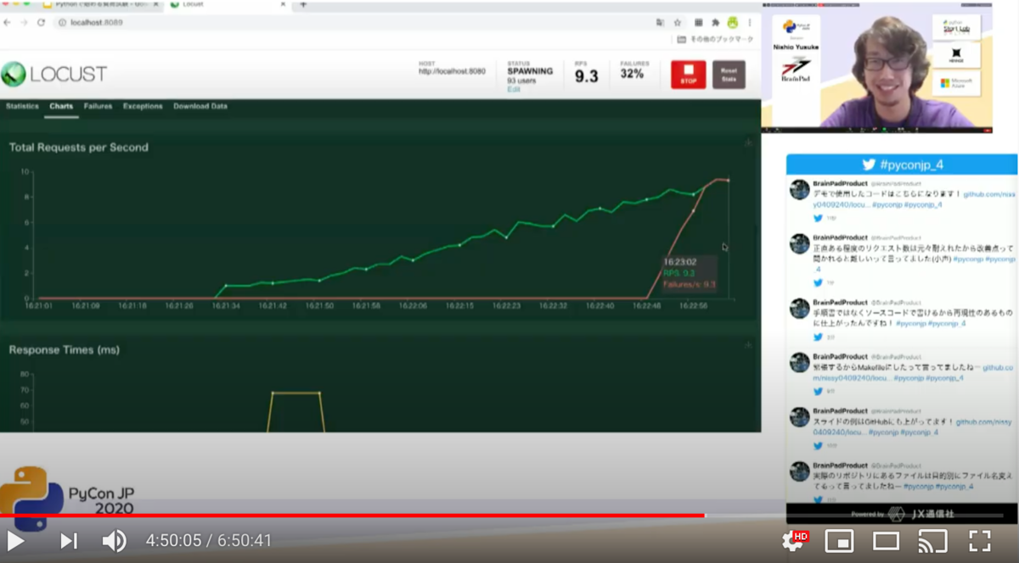Skip to the next video
Viewport: 1019px width, 563px height.
pos(69,540)
